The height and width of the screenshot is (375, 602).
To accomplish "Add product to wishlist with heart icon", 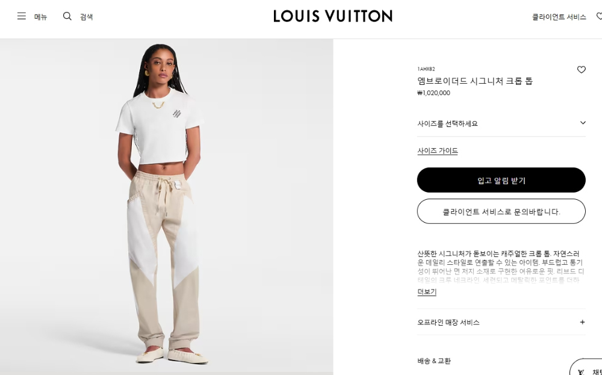I will (582, 69).
